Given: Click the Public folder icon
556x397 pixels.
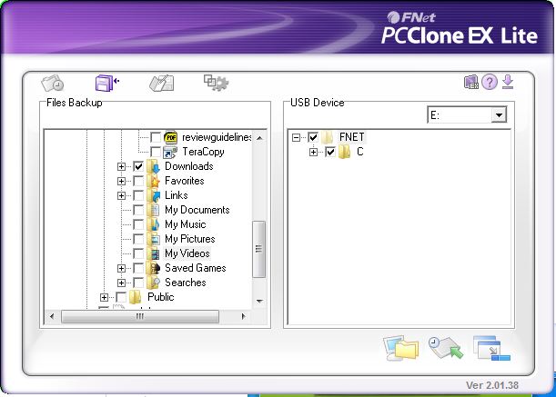Looking at the screenshot, I should pyautogui.click(x=136, y=297).
